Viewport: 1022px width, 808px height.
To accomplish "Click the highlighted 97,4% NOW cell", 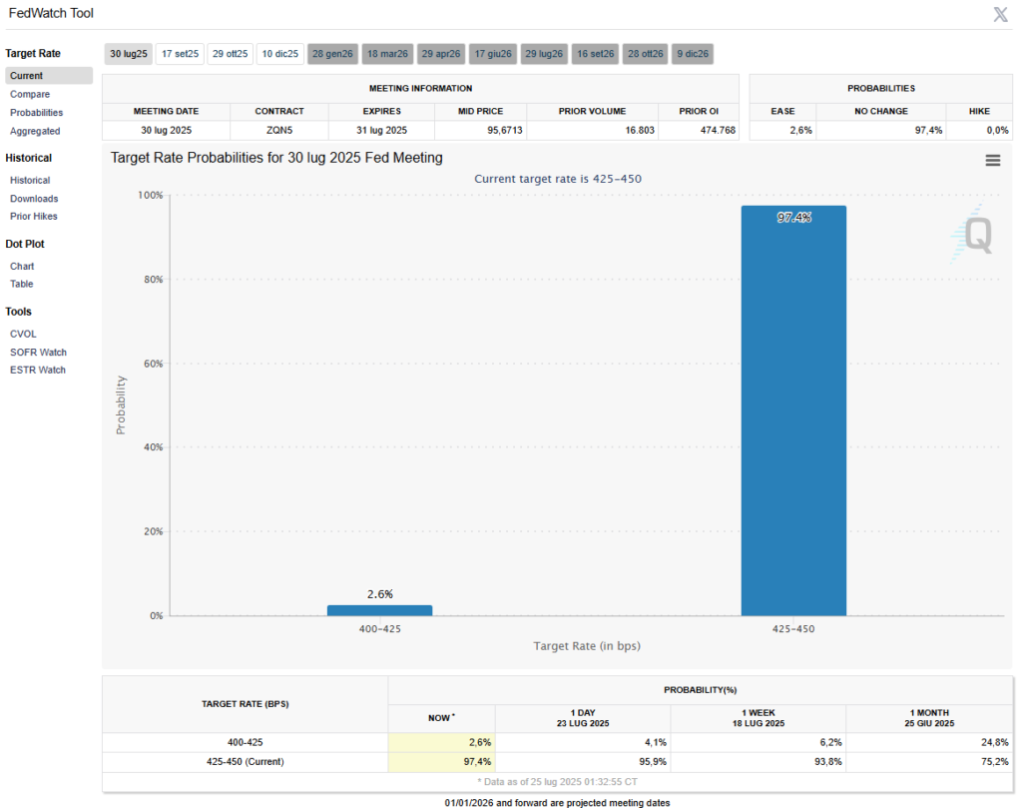I will click(441, 762).
